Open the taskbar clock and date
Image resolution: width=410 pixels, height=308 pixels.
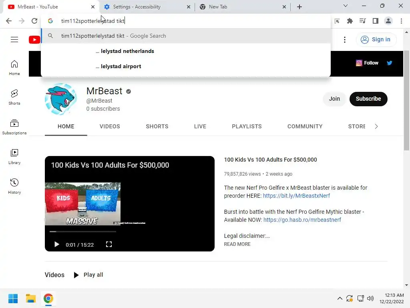coord(392,298)
